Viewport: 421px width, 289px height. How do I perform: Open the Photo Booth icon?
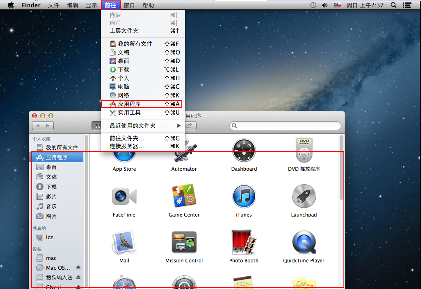[x=244, y=242]
